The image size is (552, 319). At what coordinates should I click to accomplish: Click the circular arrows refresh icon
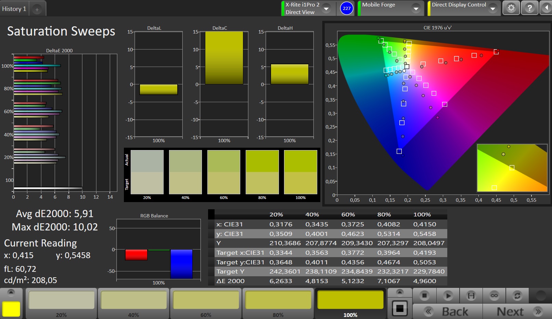[x=517, y=295]
